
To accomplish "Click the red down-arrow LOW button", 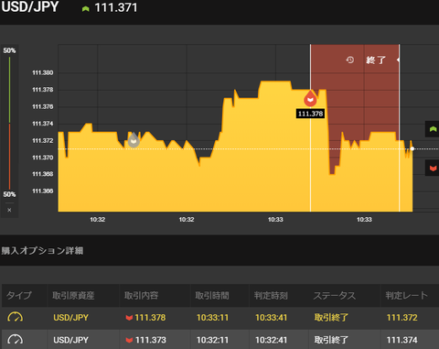I will click(433, 168).
